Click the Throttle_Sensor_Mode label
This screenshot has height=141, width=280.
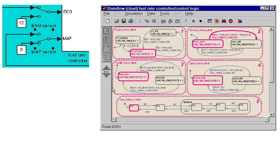point(125,63)
